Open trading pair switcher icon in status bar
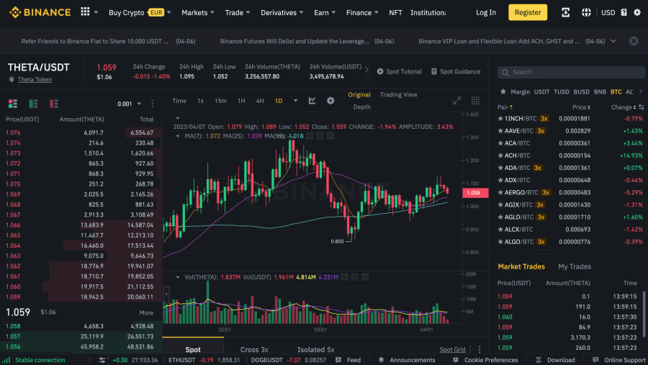648x365 pixels. pyautogui.click(x=102, y=360)
